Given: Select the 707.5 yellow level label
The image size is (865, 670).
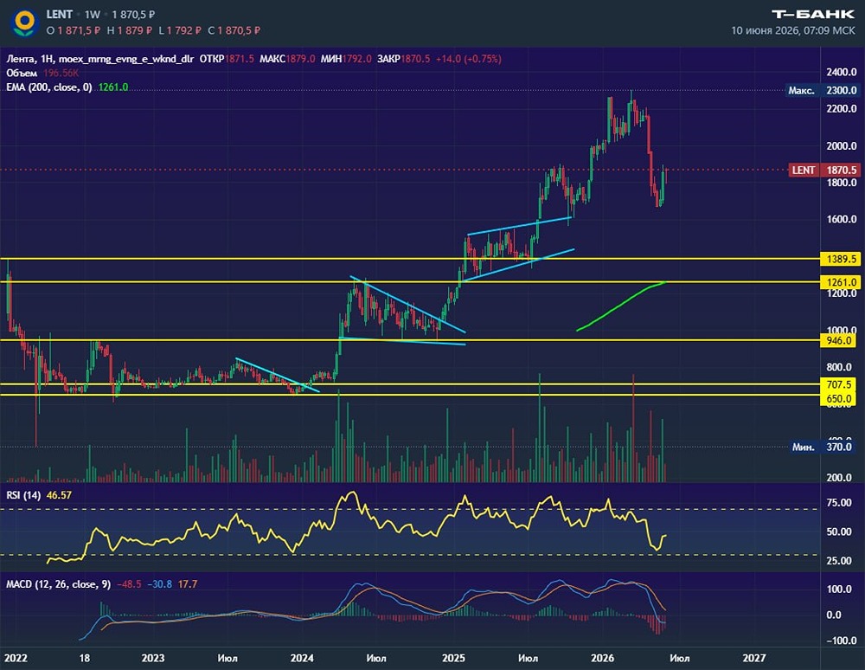Looking at the screenshot, I should point(838,384).
